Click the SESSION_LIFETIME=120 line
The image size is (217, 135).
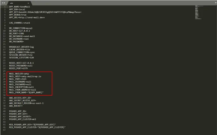(21, 58)
